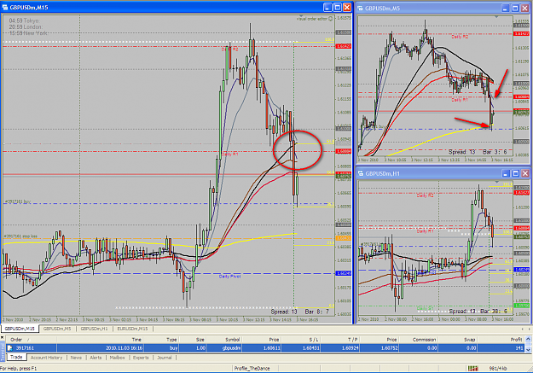This screenshot has width=533, height=373.
Task: Click the order time 2010.11.03 16:16
Action: click(x=124, y=348)
